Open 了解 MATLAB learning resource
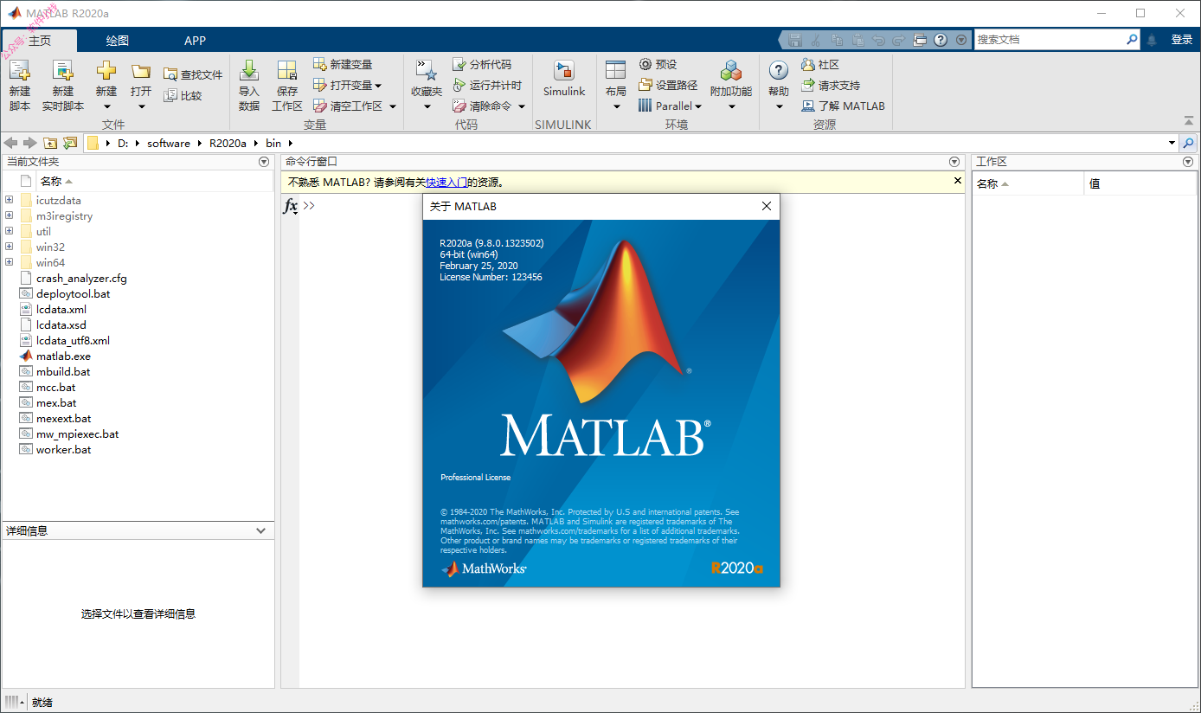This screenshot has height=713, width=1201. tap(843, 106)
